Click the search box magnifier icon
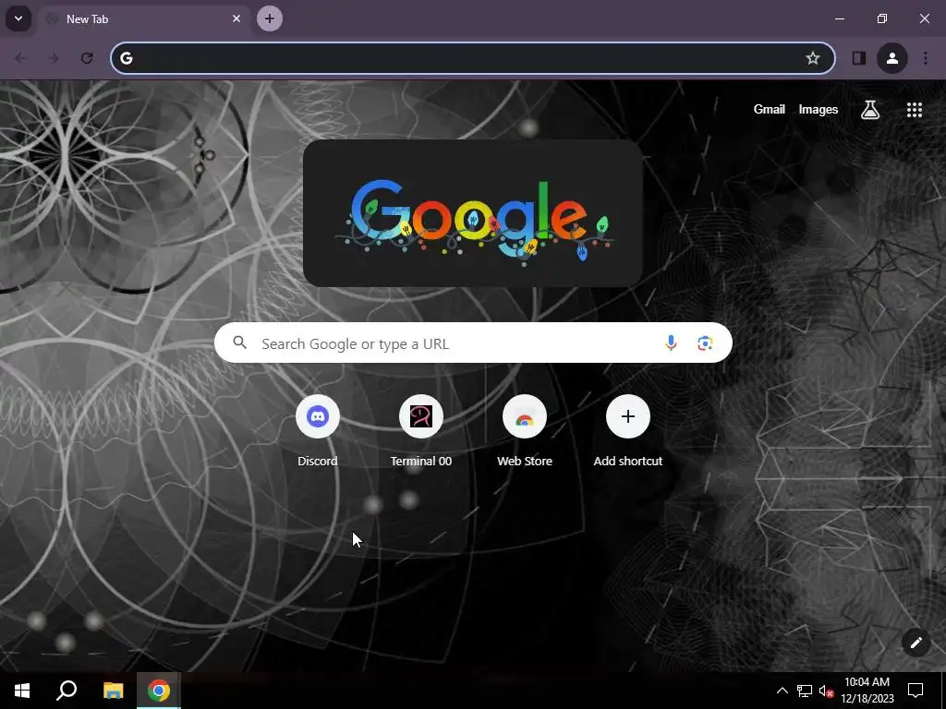The height and width of the screenshot is (709, 946). point(240,343)
